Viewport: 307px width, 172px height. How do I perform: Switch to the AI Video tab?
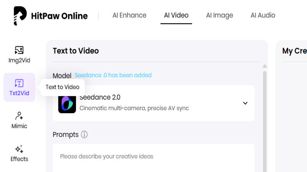click(176, 15)
